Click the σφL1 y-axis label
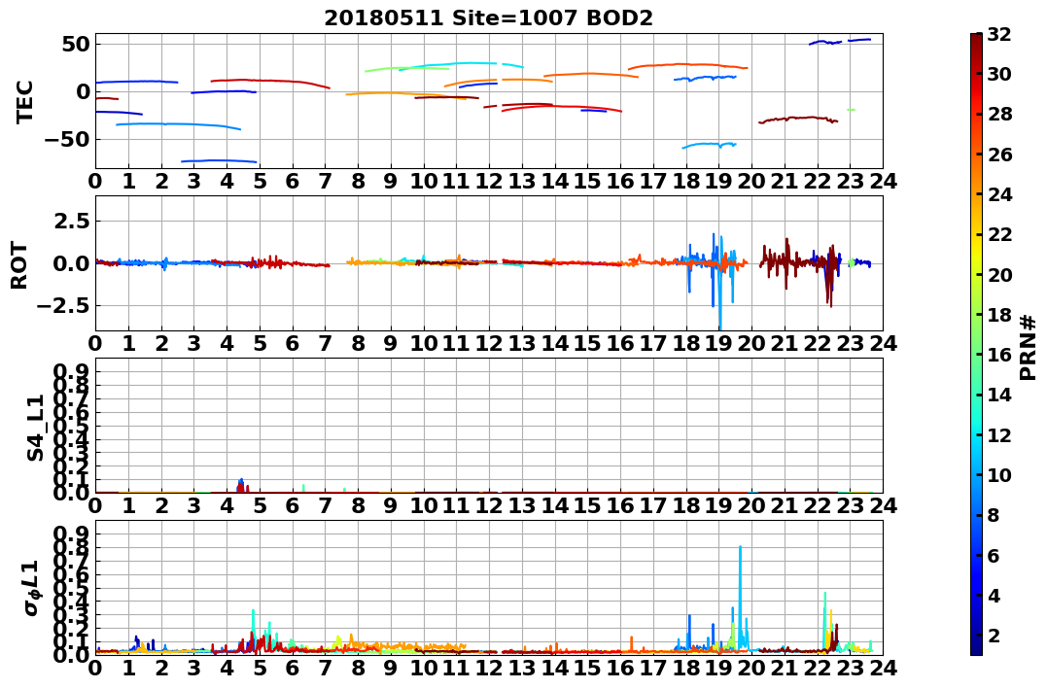1047x689 pixels. point(32,588)
